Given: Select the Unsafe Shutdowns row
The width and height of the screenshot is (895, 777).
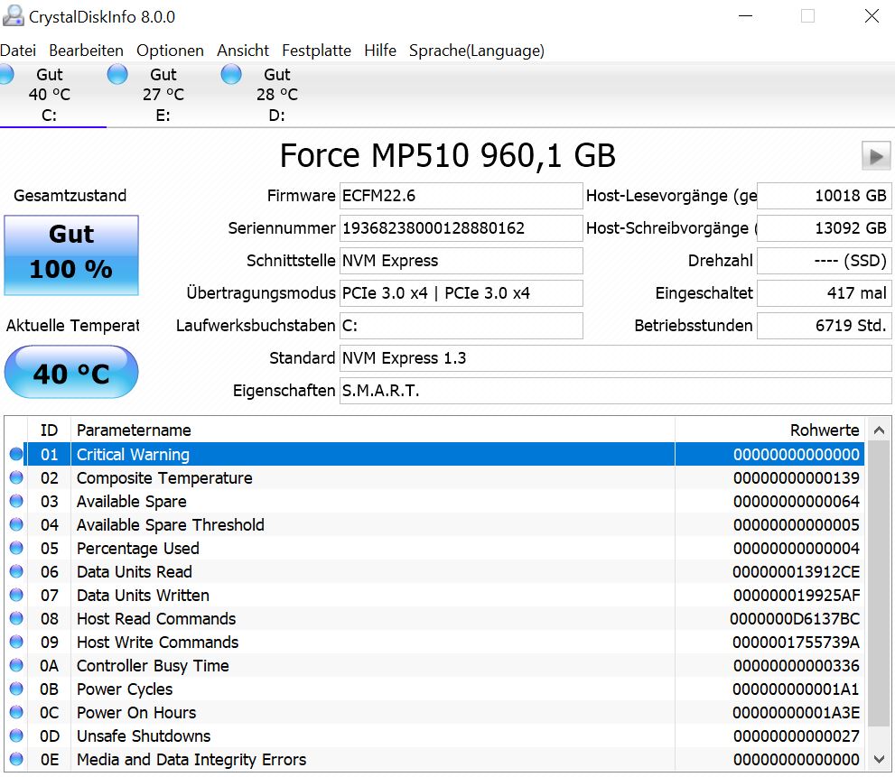Looking at the screenshot, I should [x=435, y=735].
